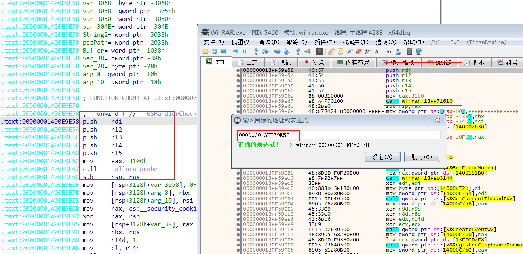Open the 选项(O) menu
This screenshot has height=254, width=523.
[386, 42]
